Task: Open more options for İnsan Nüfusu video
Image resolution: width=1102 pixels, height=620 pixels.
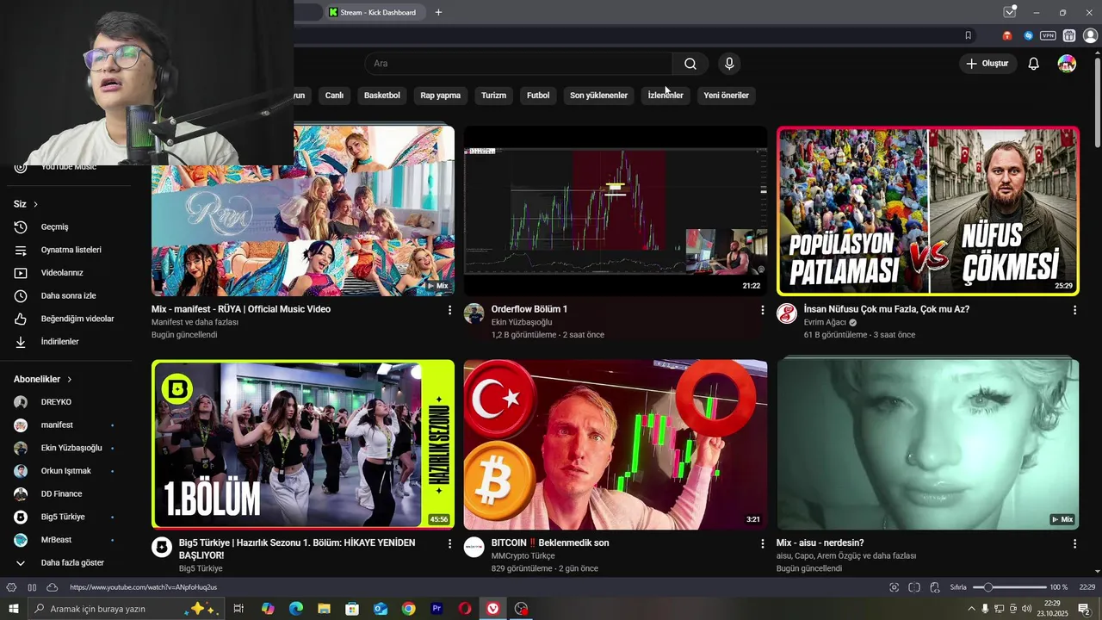Action: [1074, 310]
